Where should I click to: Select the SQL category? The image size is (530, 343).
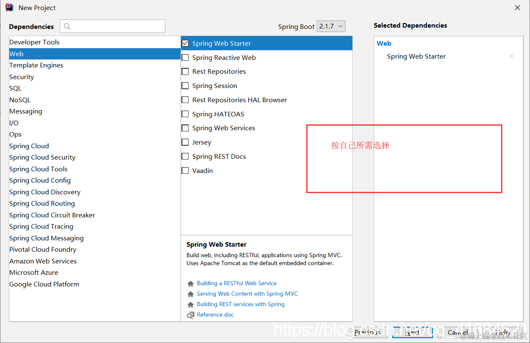(x=95, y=88)
